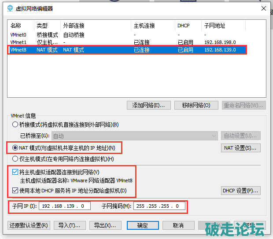Click the 还原默认设置 button
273x239 pixels.
(29, 225)
